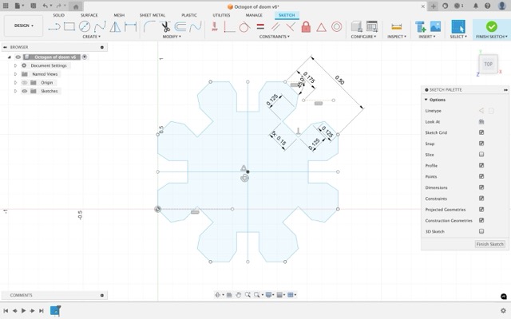Viewport: 511px width, 319px height.
Task: Open the CONSTRAINTS dropdown menu
Action: (274, 37)
